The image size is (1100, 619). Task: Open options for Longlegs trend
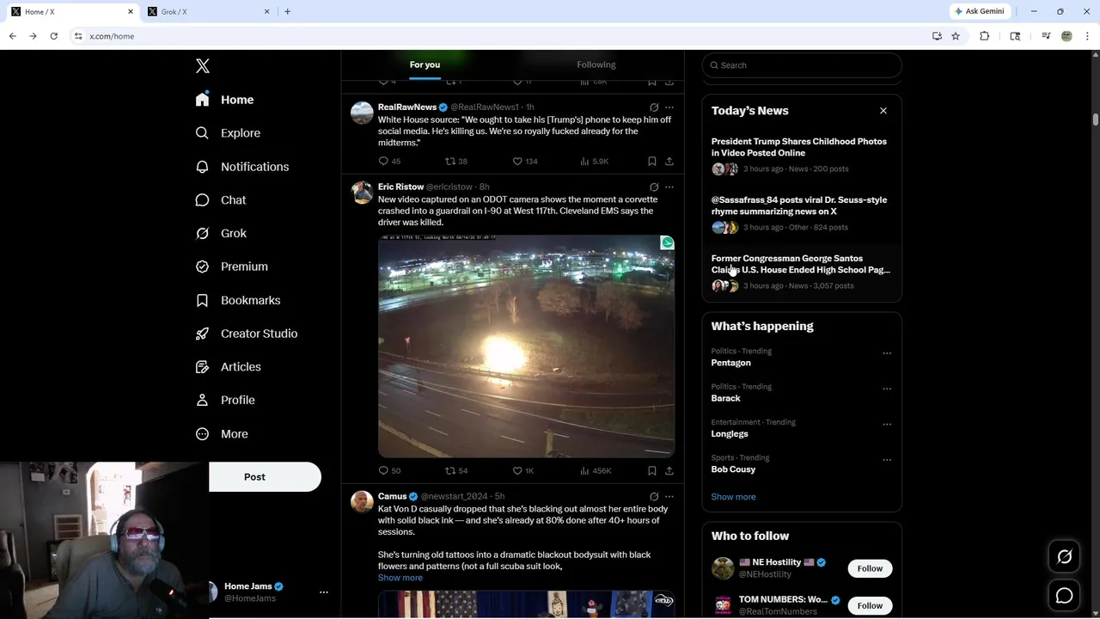point(887,424)
